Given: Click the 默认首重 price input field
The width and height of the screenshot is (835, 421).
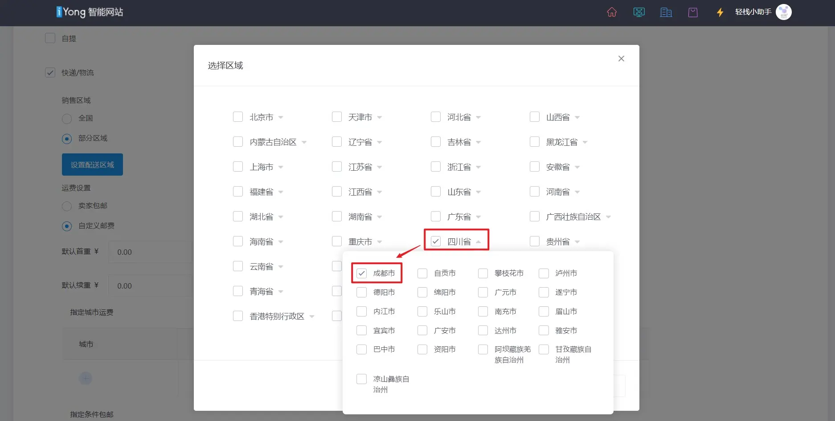Looking at the screenshot, I should click(150, 252).
